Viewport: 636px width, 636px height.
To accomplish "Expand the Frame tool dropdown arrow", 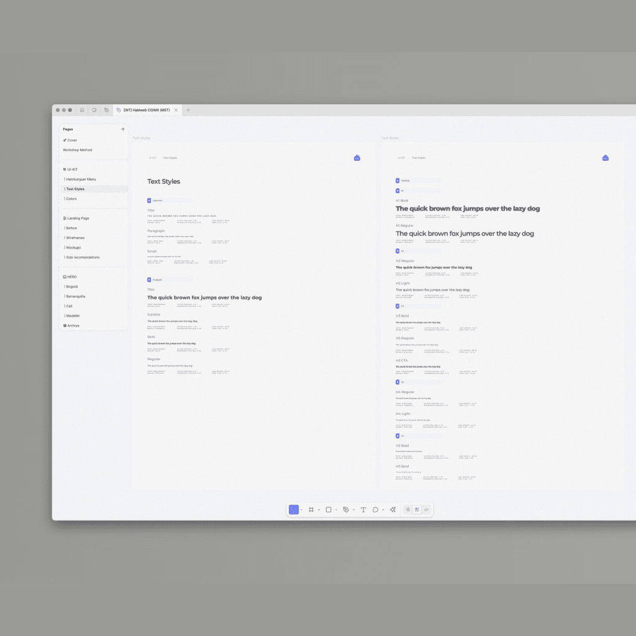I will (319, 510).
